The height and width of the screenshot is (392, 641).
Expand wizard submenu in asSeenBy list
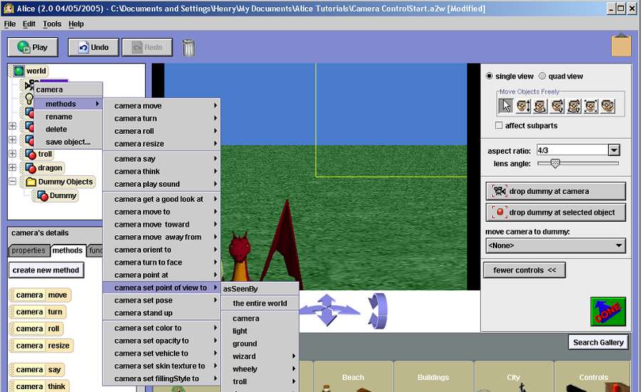pyautogui.click(x=260, y=356)
